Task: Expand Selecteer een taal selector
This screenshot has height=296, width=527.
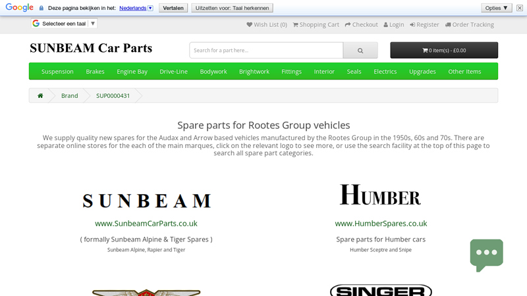Action: click(64, 24)
